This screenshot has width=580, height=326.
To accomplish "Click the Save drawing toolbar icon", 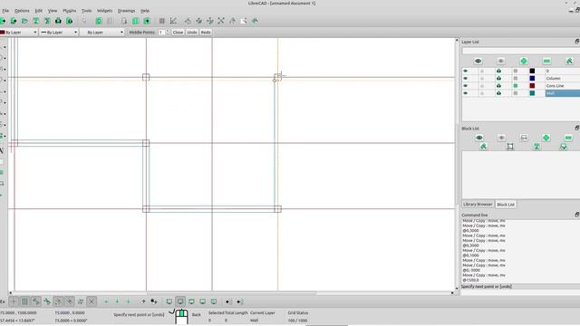I will pos(36,21).
